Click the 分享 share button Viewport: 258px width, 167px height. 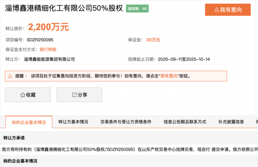pyautogui.click(x=79, y=95)
